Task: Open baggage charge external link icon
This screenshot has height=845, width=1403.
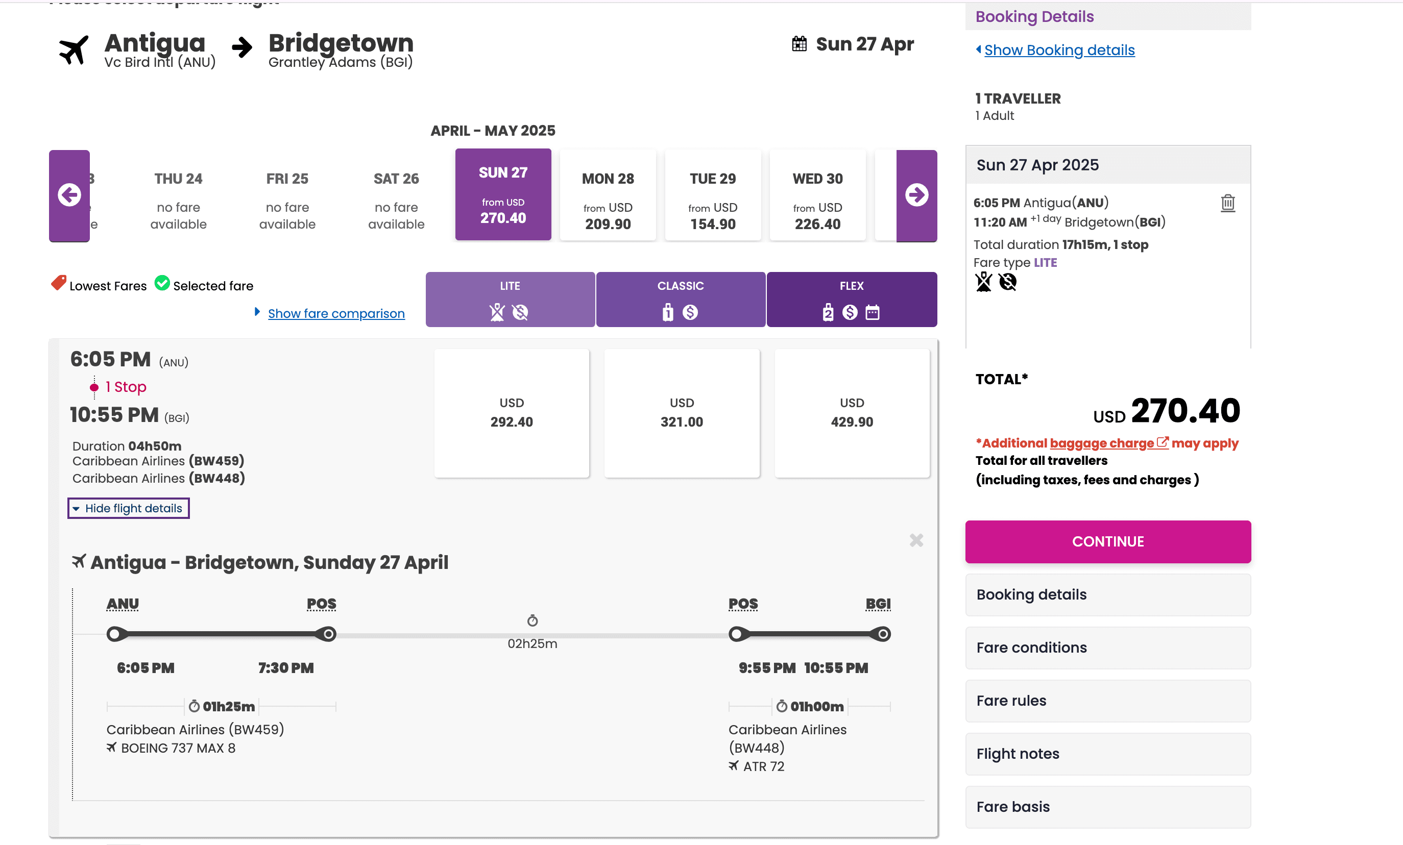Action: click(1162, 442)
